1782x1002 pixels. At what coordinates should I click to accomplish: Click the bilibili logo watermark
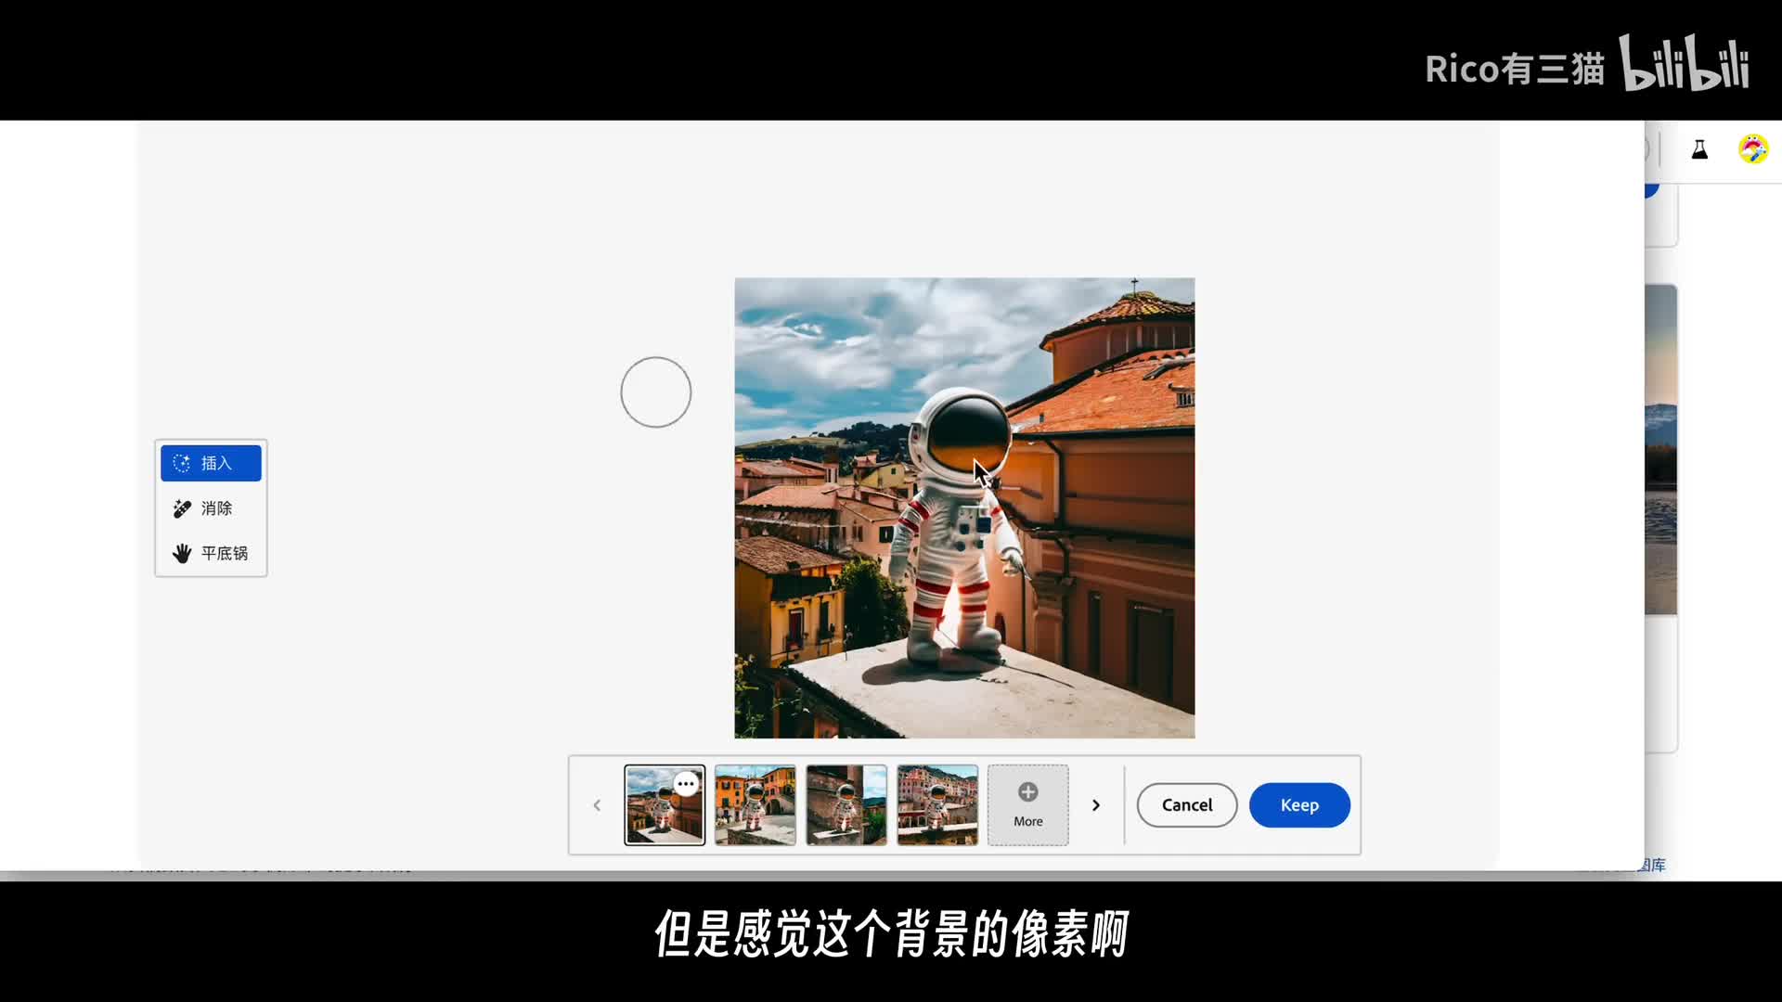1684,63
